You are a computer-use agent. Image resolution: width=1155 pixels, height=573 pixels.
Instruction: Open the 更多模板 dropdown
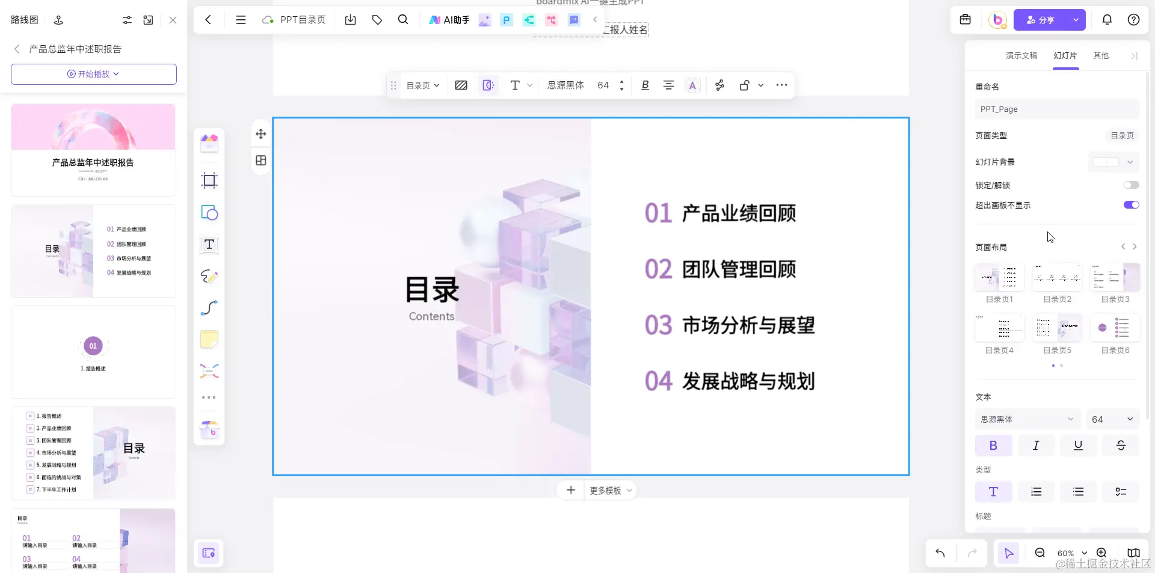pos(611,491)
